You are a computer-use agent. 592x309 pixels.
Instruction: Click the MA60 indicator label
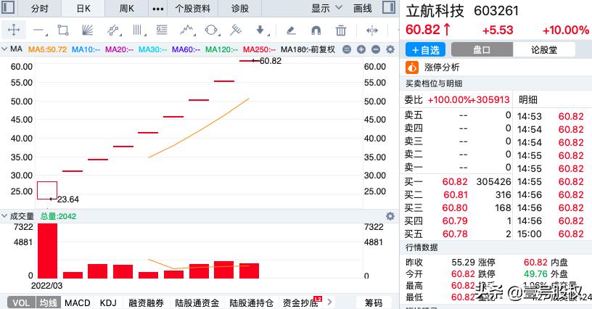[186, 49]
